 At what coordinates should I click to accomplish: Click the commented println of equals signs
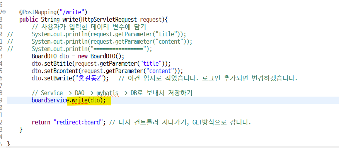coord(92,49)
